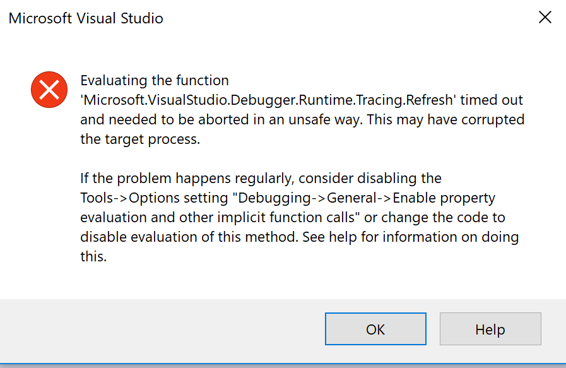Open Help for this debugger error
The width and height of the screenshot is (566, 368).
point(490,329)
